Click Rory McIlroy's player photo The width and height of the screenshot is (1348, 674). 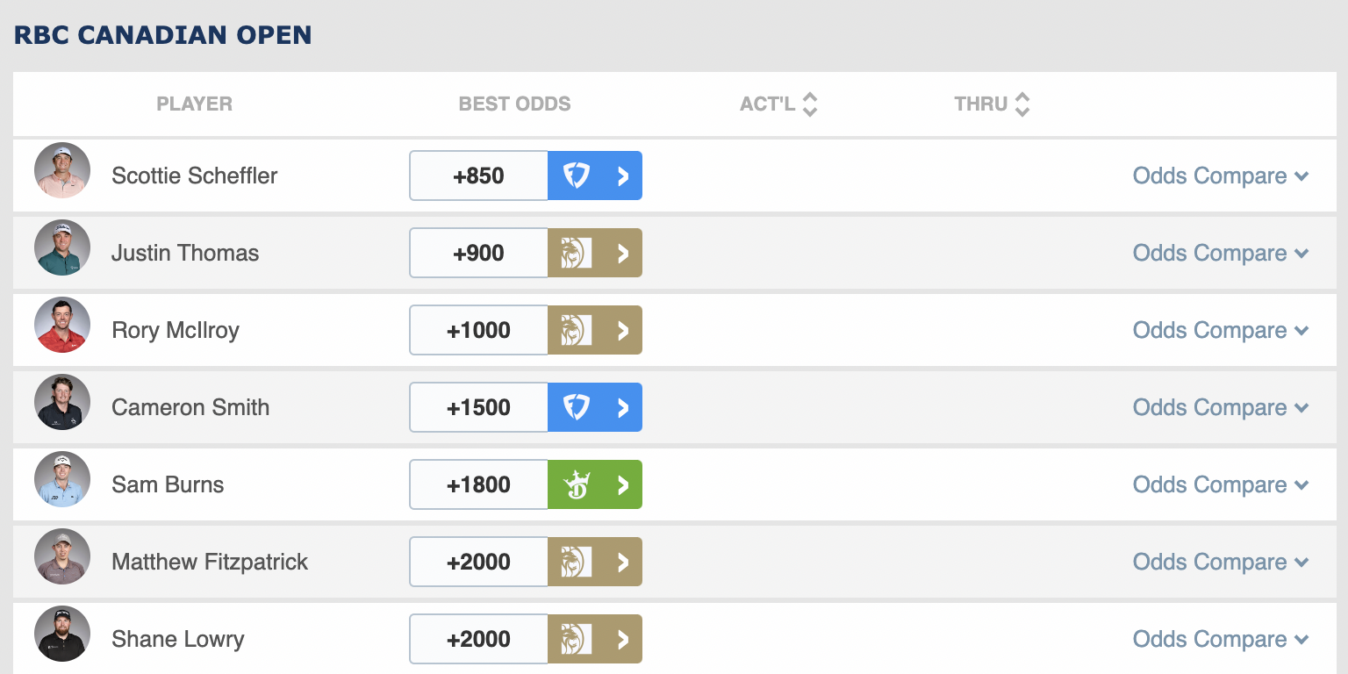tap(62, 325)
